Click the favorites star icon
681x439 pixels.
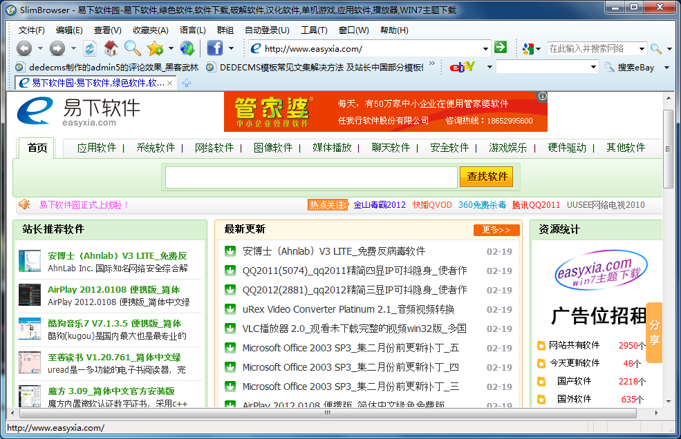point(154,48)
